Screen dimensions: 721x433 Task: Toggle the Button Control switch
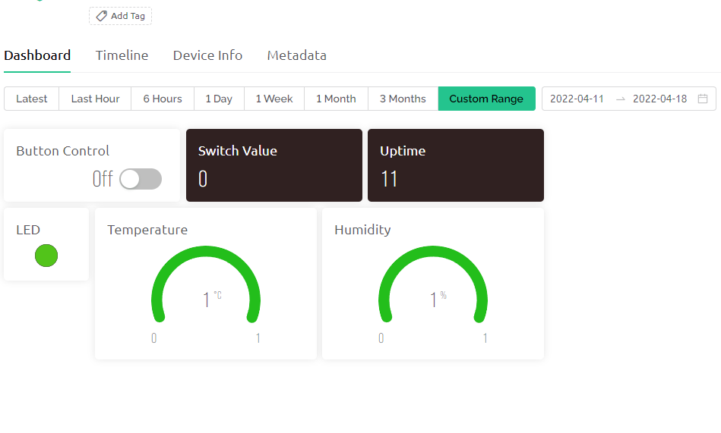coord(141,179)
